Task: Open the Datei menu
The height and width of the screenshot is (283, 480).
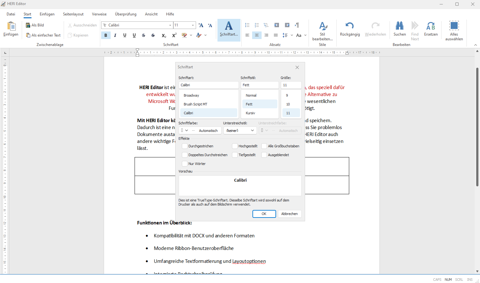Action: coord(11,14)
